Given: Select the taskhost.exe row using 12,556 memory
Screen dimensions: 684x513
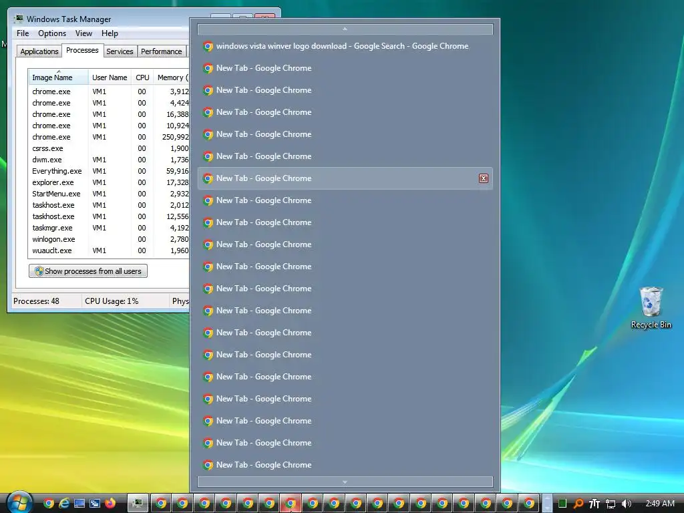Looking at the screenshot, I should [109, 216].
